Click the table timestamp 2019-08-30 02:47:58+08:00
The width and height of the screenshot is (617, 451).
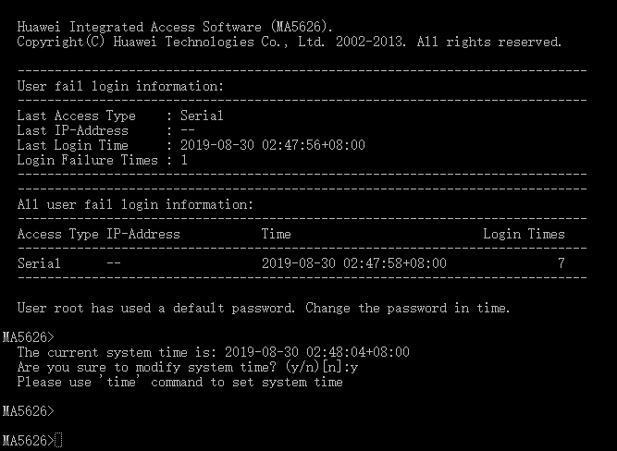[353, 263]
